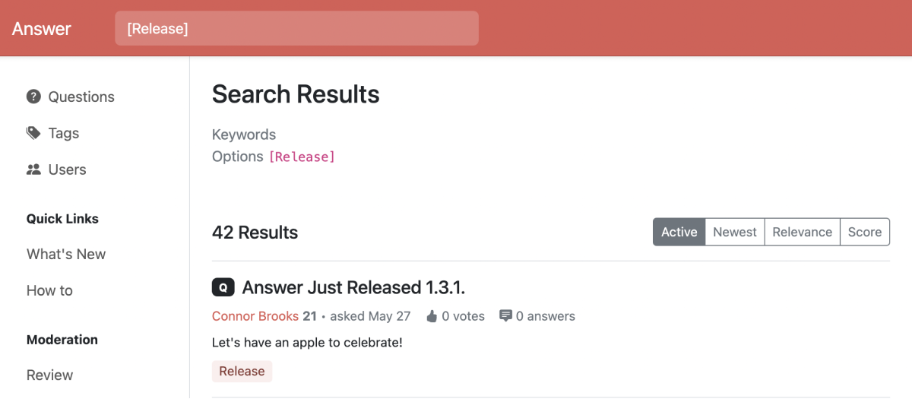Viewport: 912px width, 399px height.
Task: Sort results by Active
Action: click(x=679, y=233)
